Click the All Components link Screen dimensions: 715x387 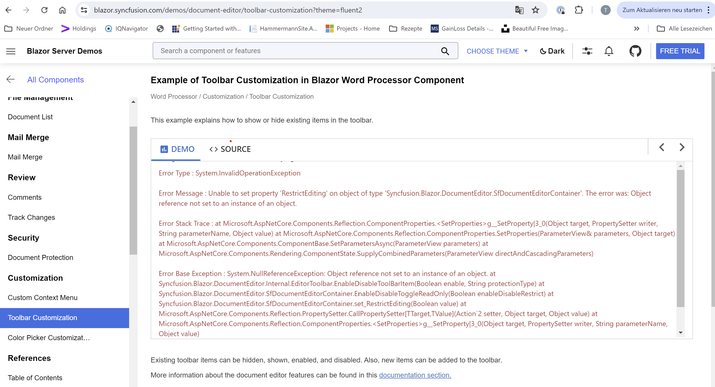pos(55,80)
